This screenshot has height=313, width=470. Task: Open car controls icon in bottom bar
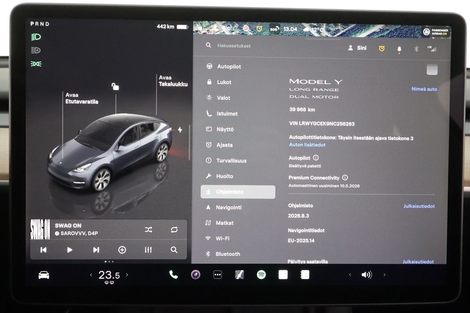tap(44, 275)
